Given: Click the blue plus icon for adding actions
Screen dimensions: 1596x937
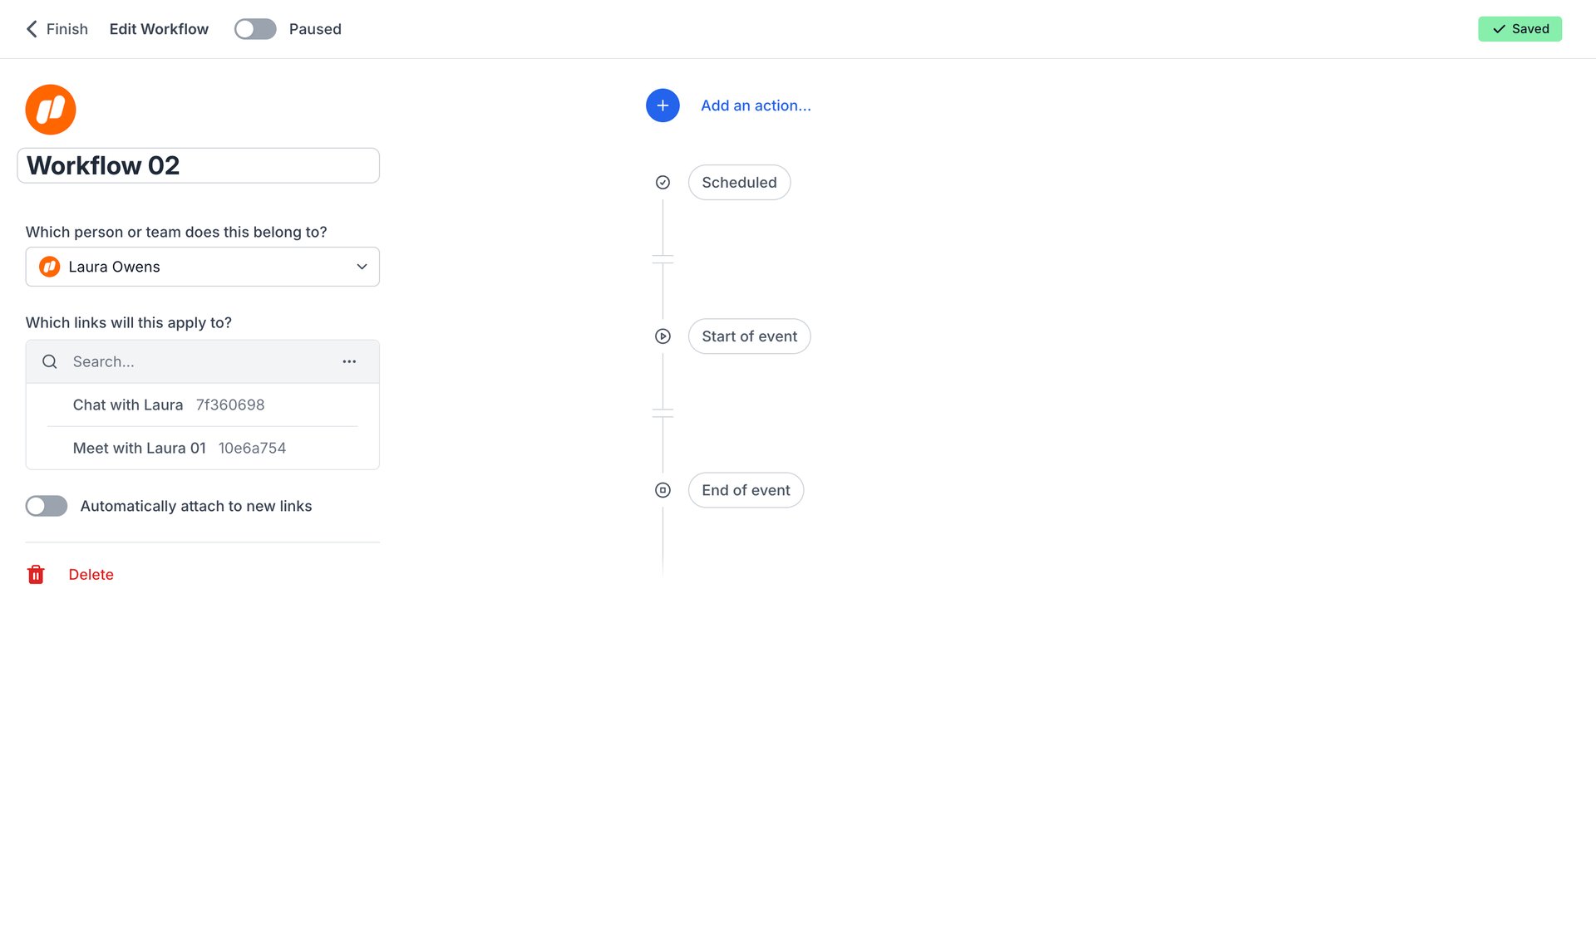Looking at the screenshot, I should tap(662, 105).
